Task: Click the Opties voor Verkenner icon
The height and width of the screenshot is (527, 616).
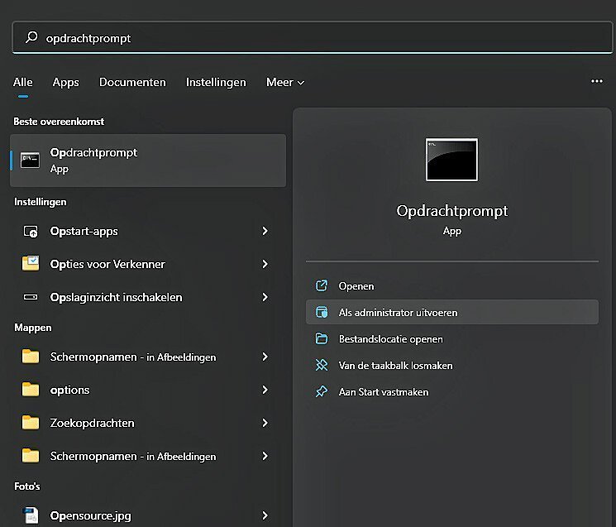Action: [x=31, y=264]
